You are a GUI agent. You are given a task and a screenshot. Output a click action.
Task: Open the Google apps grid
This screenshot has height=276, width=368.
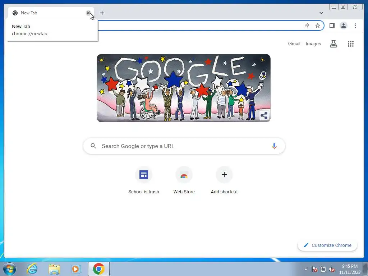[x=351, y=43]
